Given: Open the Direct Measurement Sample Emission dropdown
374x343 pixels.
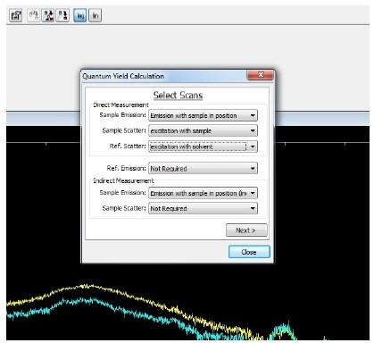Looking at the screenshot, I should tap(203, 115).
